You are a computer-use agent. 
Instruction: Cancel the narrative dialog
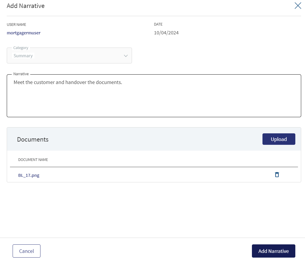(26, 251)
